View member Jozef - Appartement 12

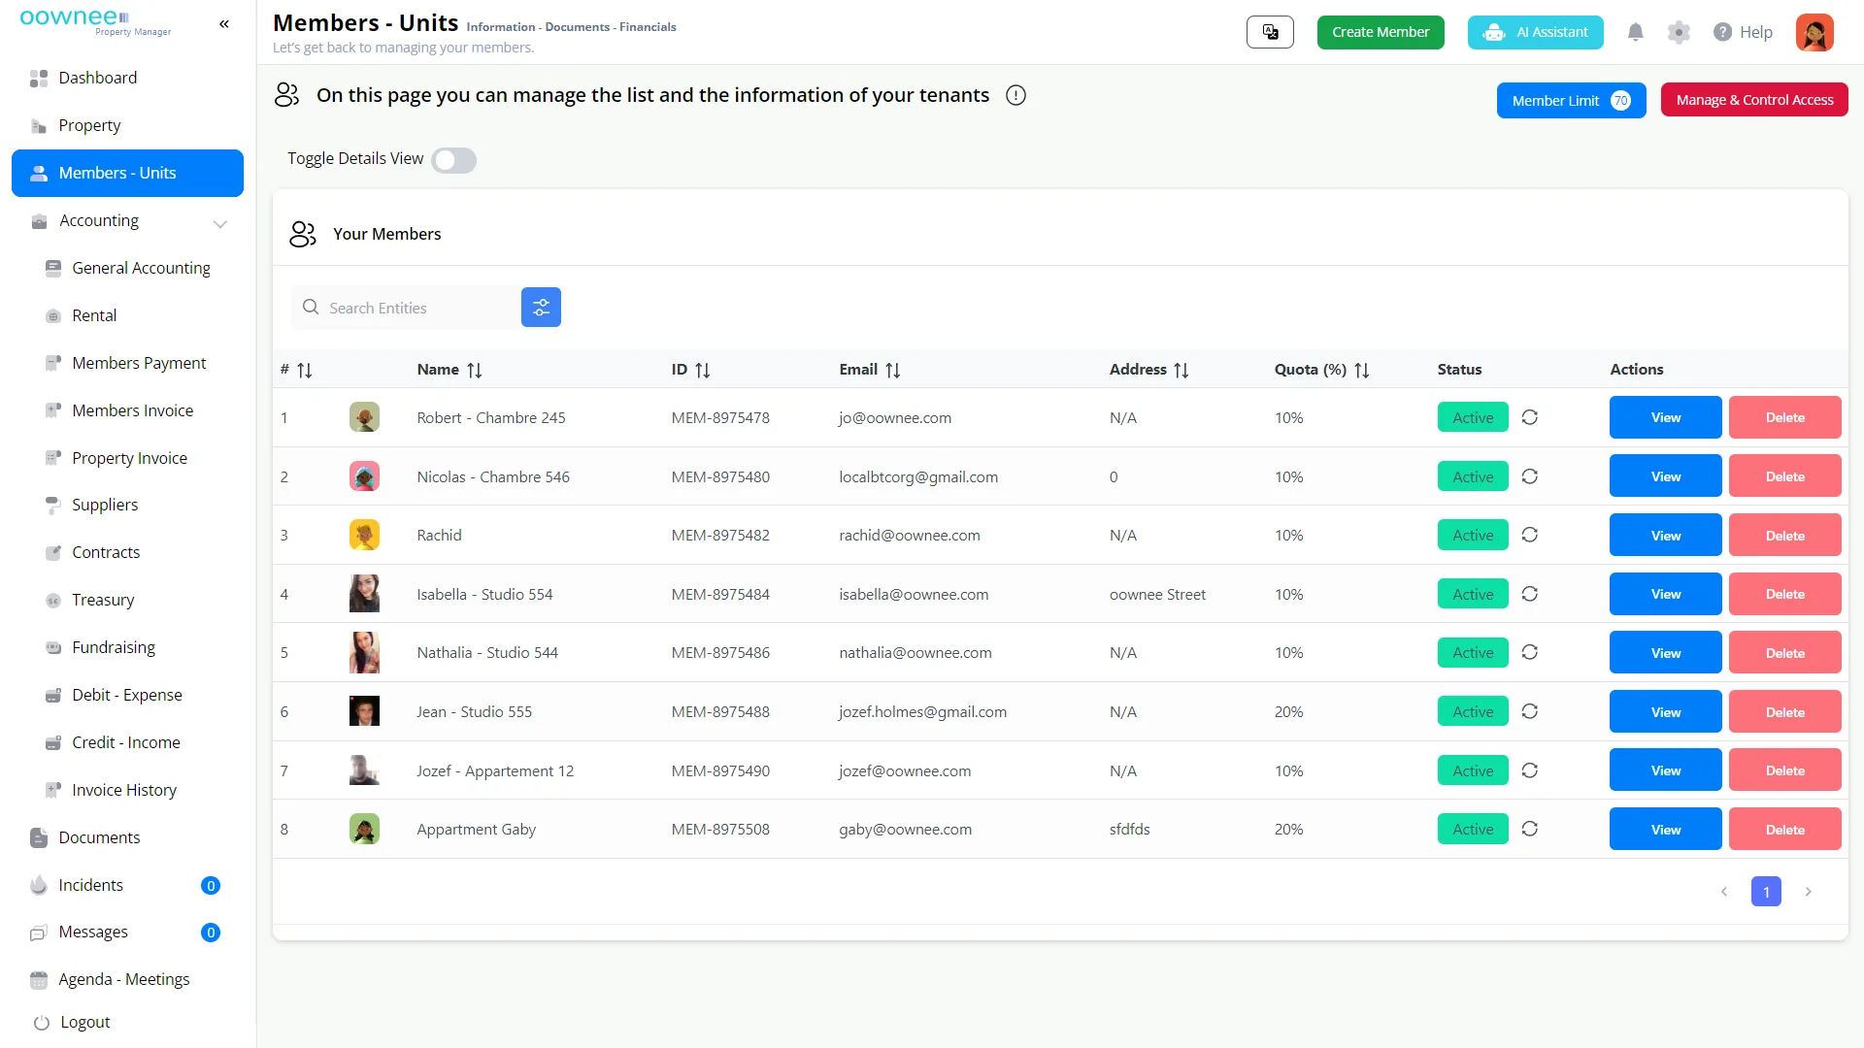tap(1666, 770)
